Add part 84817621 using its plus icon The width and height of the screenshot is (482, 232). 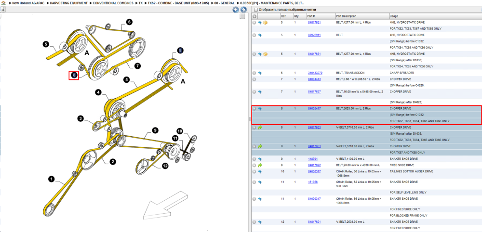click(x=254, y=222)
